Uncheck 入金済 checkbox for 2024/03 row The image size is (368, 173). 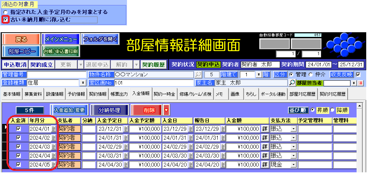[x=19, y=146]
